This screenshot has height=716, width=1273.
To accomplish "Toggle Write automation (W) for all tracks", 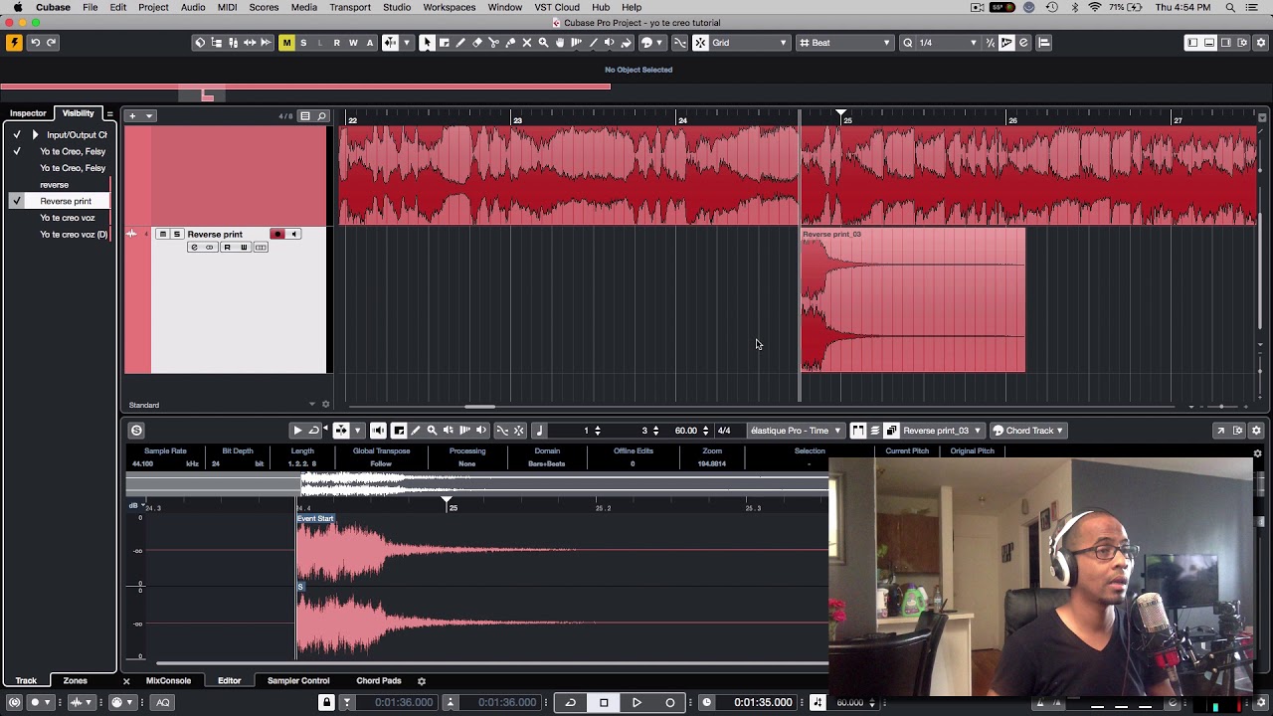I will click(x=353, y=43).
